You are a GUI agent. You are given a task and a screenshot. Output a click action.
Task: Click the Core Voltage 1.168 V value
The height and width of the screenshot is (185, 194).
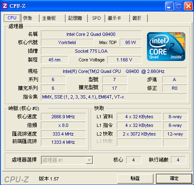(x=125, y=60)
